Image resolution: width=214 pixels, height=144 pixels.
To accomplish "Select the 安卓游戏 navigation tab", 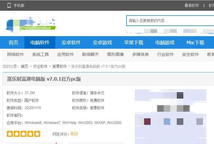I will click(102, 43).
